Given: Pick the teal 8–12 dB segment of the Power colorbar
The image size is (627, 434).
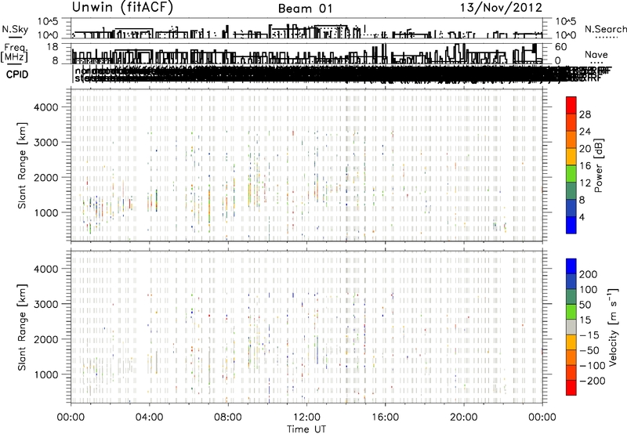Looking at the screenshot, I should click(x=571, y=190).
